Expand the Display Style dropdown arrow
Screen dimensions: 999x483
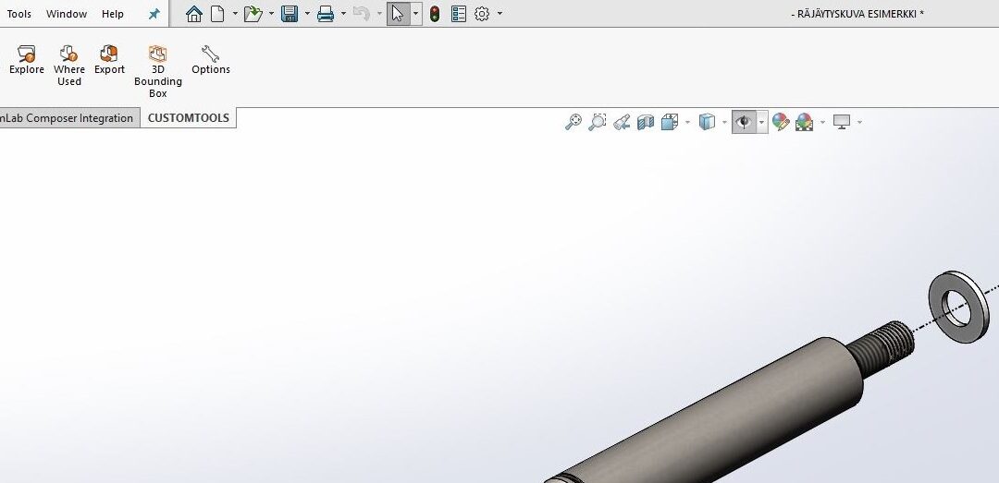click(x=724, y=122)
